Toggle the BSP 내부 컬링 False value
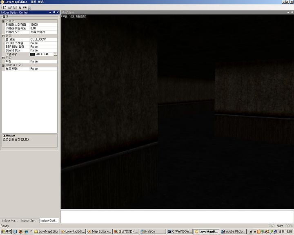 click(44, 47)
